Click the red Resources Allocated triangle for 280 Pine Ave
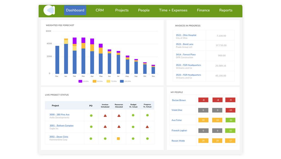The height and width of the screenshot is (159, 281). [119, 115]
